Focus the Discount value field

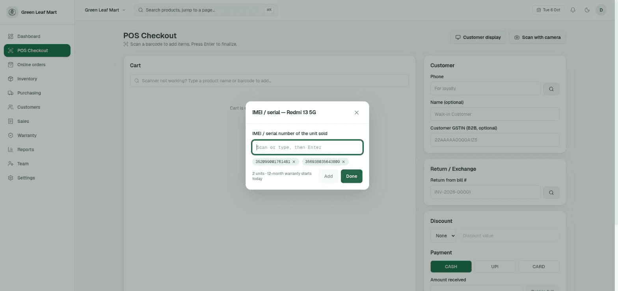[509, 236]
